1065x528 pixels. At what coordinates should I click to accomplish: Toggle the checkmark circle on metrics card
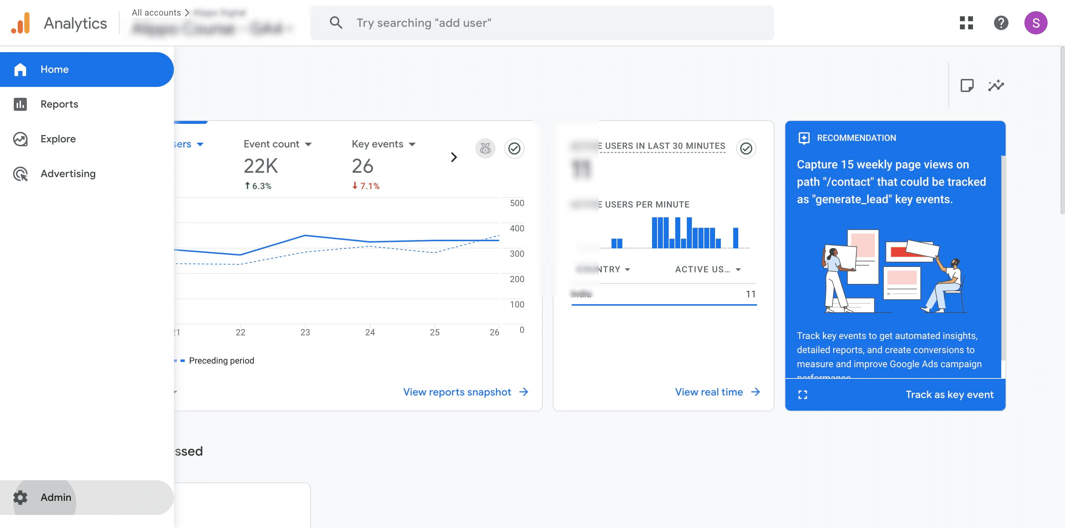click(514, 148)
